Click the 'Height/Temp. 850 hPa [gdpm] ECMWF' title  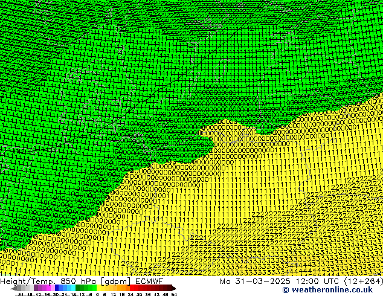82,281
